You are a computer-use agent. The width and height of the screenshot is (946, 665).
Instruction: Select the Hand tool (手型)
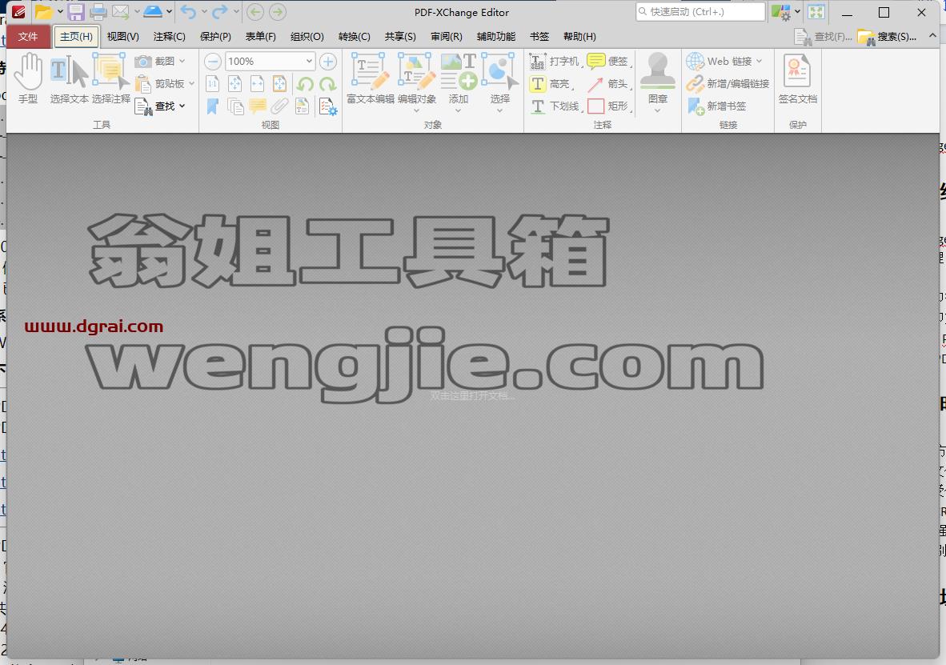[28, 78]
